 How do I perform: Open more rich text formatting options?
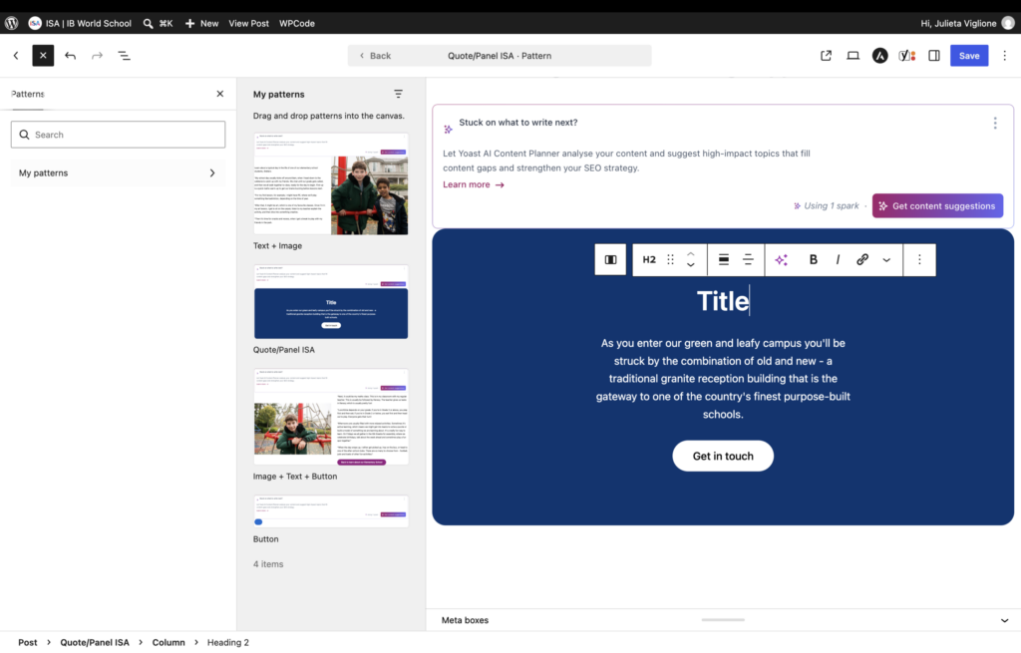[x=886, y=260]
